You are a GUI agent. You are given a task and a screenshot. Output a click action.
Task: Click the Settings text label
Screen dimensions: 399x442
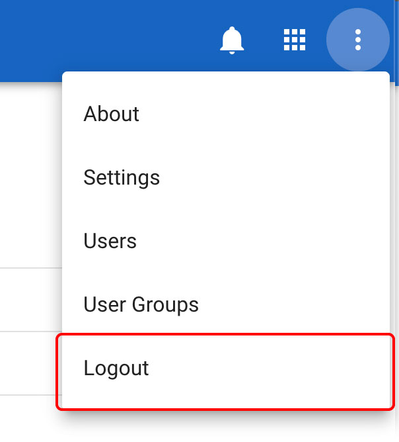click(122, 177)
